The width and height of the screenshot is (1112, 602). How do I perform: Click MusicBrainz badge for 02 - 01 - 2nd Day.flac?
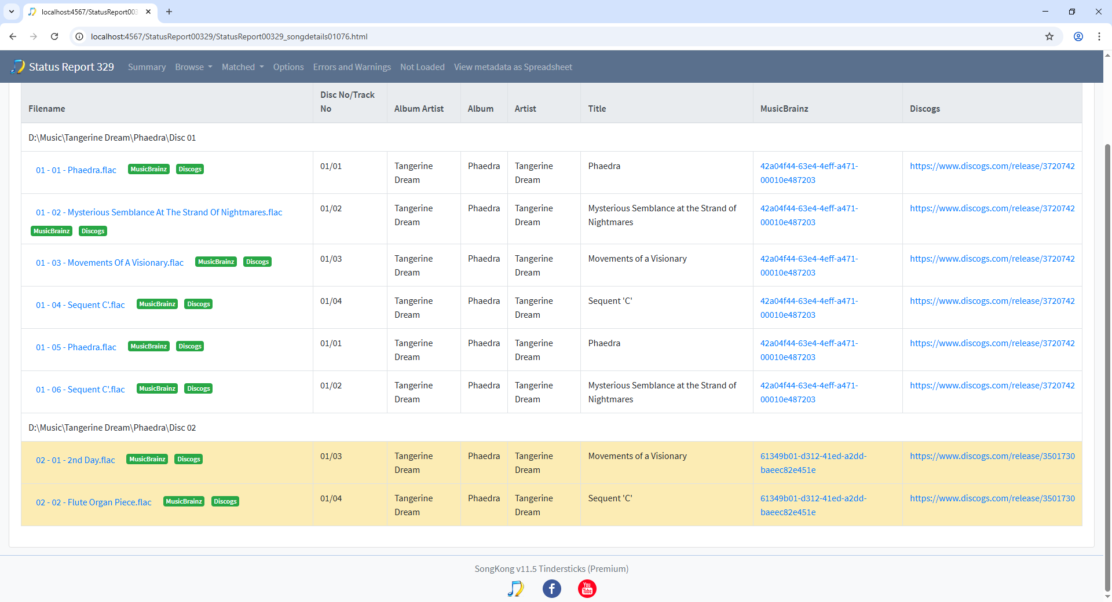click(x=147, y=459)
